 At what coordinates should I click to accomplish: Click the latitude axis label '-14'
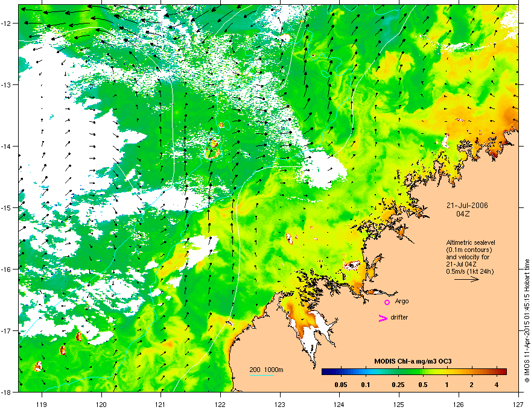(x=7, y=146)
